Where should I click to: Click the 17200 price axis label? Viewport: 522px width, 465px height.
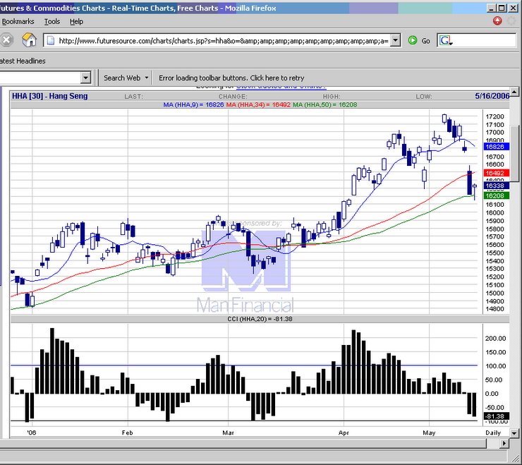(494, 116)
